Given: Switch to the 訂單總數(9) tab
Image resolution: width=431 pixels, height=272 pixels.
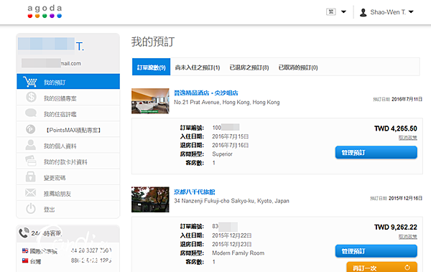Looking at the screenshot, I should pos(151,67).
